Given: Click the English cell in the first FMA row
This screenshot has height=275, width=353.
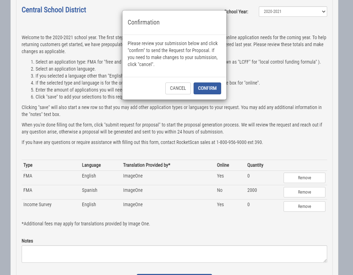Looking at the screenshot, I should click(x=89, y=176).
